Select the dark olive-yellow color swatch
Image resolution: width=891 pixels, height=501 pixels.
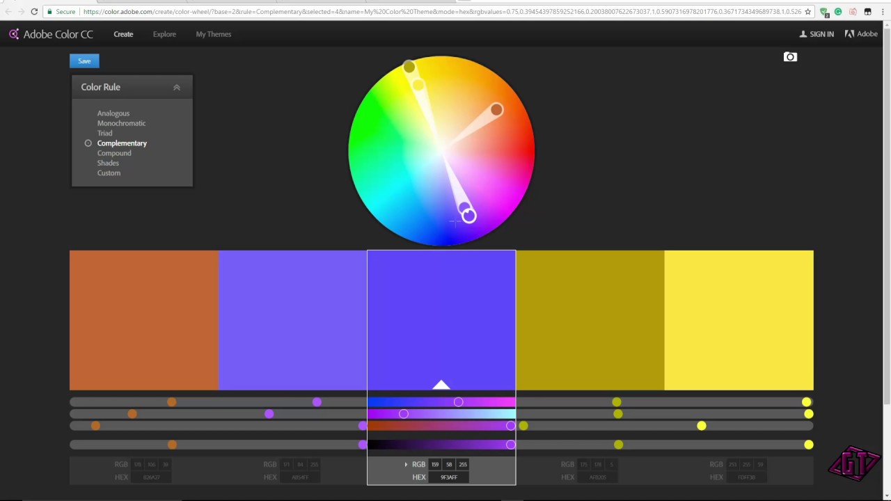click(x=590, y=320)
